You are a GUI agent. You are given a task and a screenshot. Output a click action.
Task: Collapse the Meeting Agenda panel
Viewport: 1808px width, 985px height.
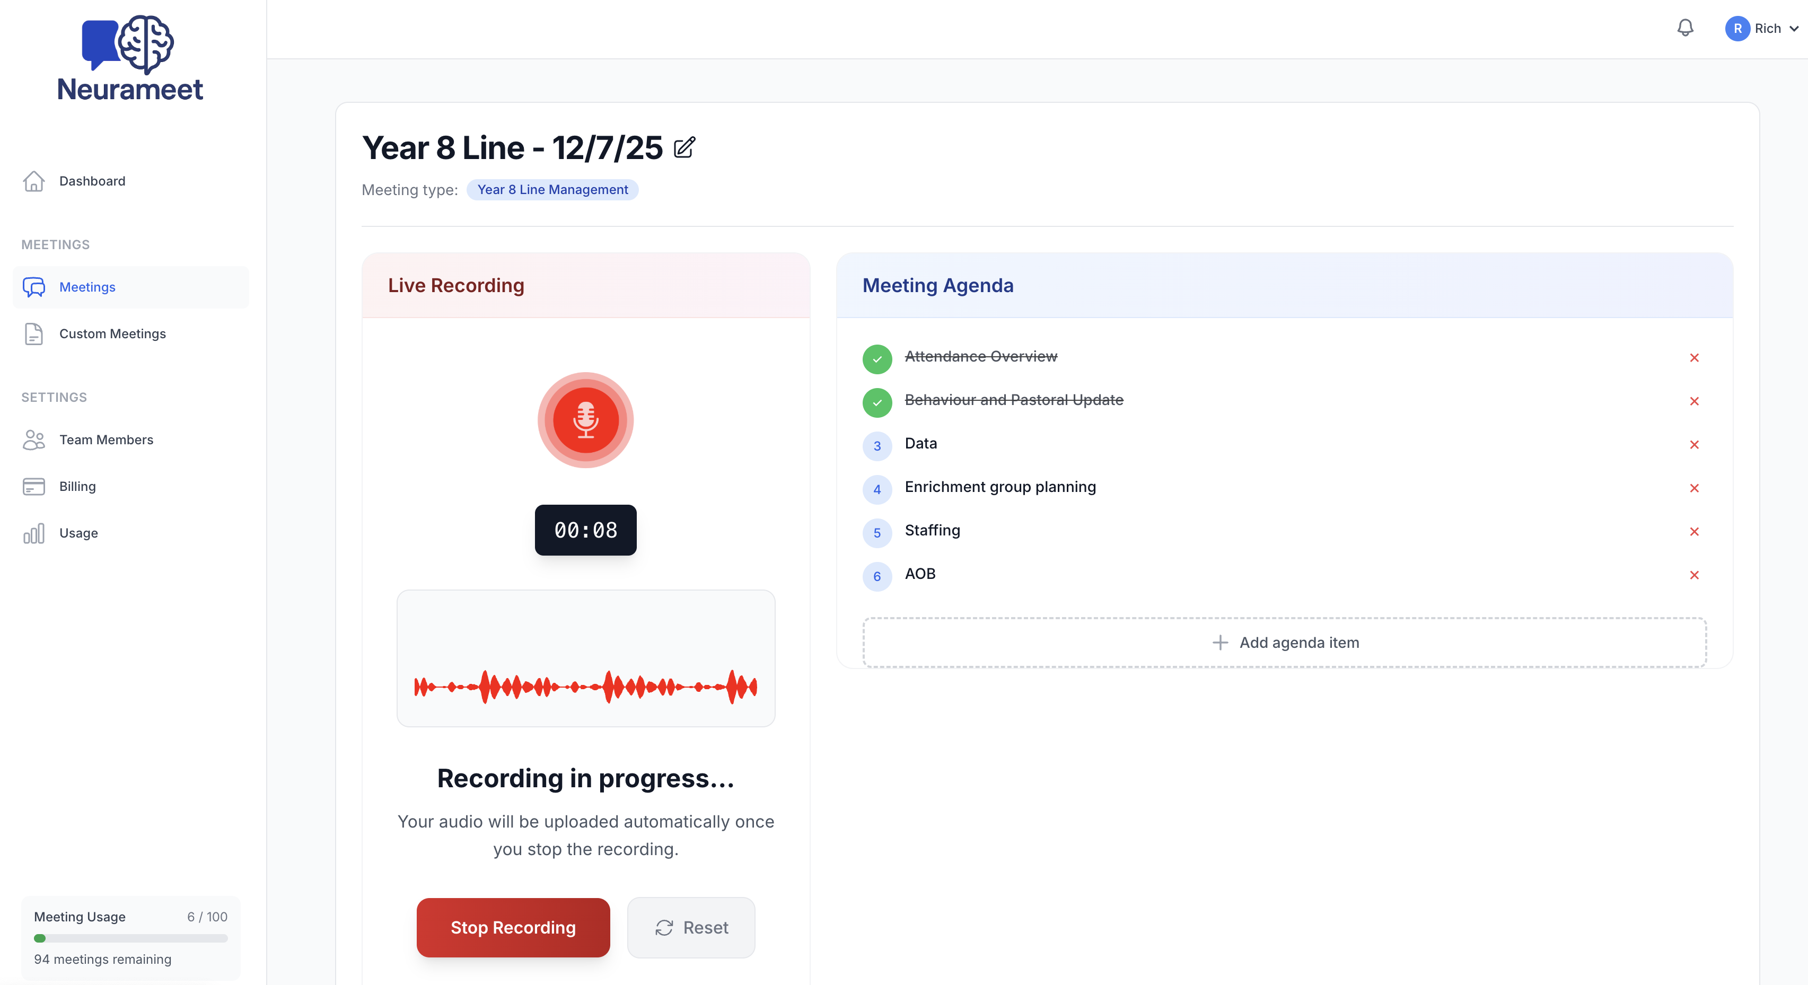938,286
